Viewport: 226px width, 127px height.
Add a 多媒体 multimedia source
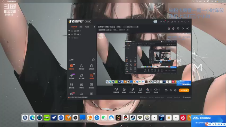(140, 90)
